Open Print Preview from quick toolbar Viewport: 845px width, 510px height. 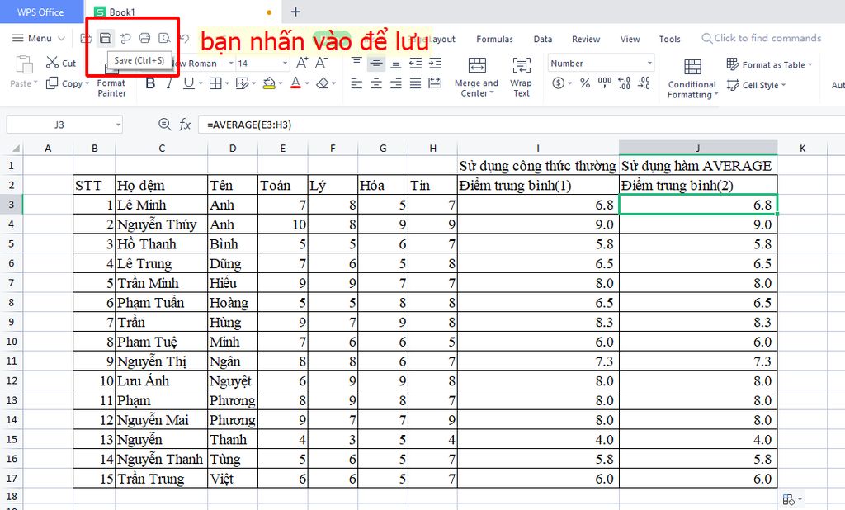pyautogui.click(x=164, y=38)
